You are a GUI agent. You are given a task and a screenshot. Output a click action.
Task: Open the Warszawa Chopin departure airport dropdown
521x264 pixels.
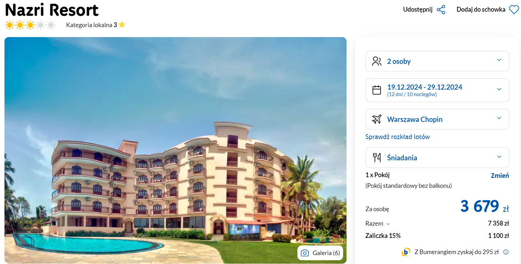(x=437, y=119)
